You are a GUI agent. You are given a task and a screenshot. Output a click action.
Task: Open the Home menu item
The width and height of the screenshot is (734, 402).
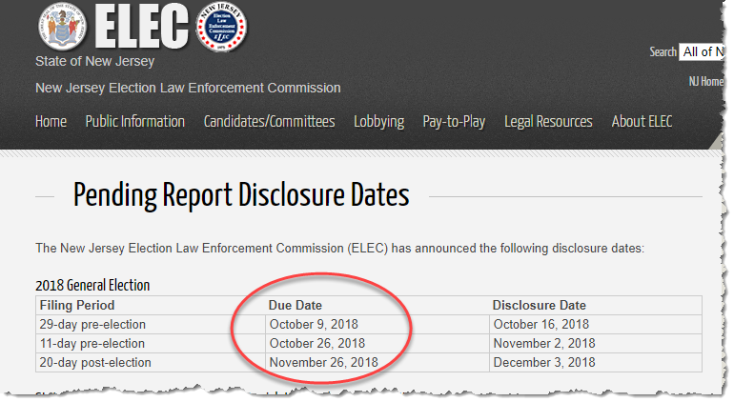pos(51,122)
